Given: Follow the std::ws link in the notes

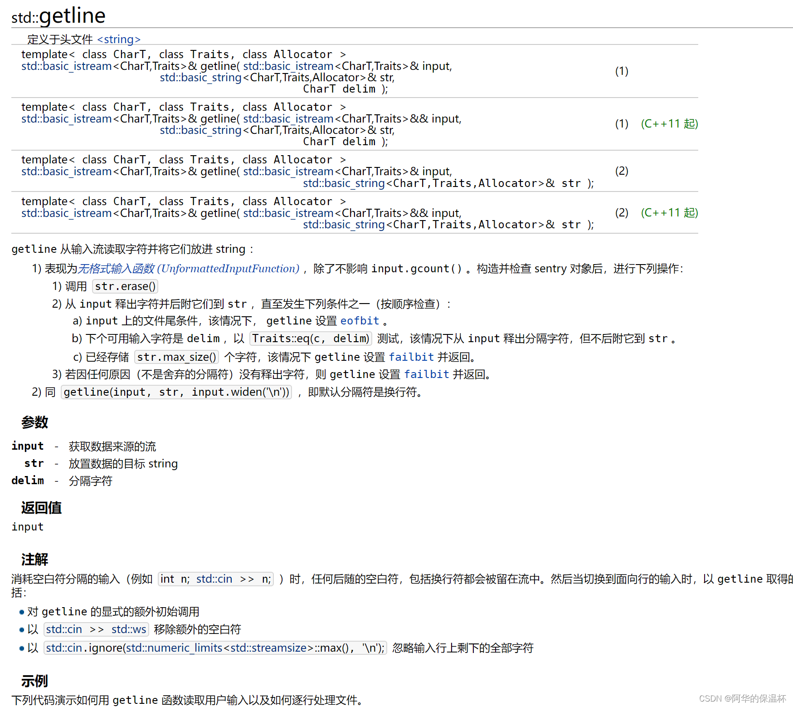Looking at the screenshot, I should pos(128,629).
